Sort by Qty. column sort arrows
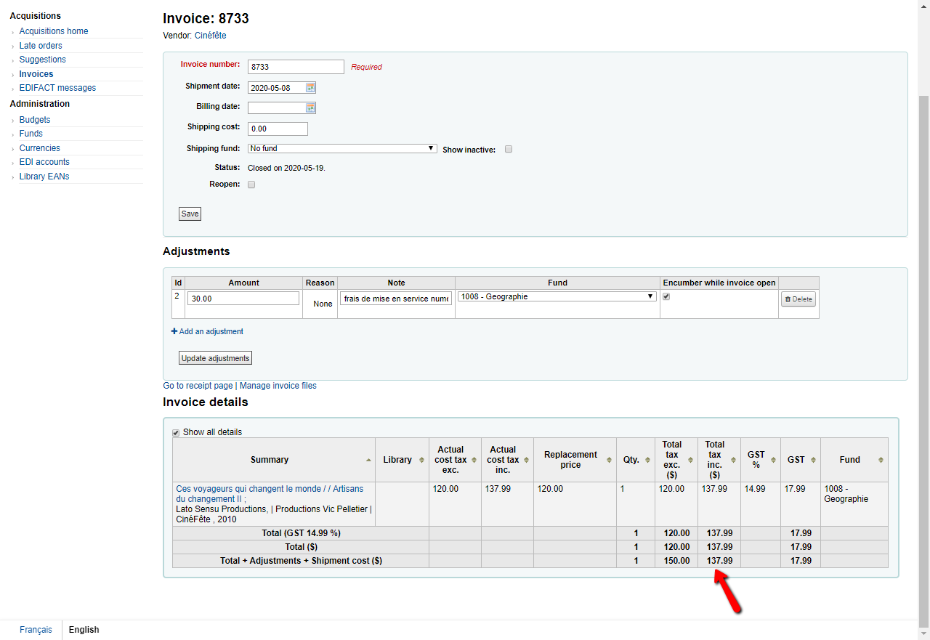 647,460
